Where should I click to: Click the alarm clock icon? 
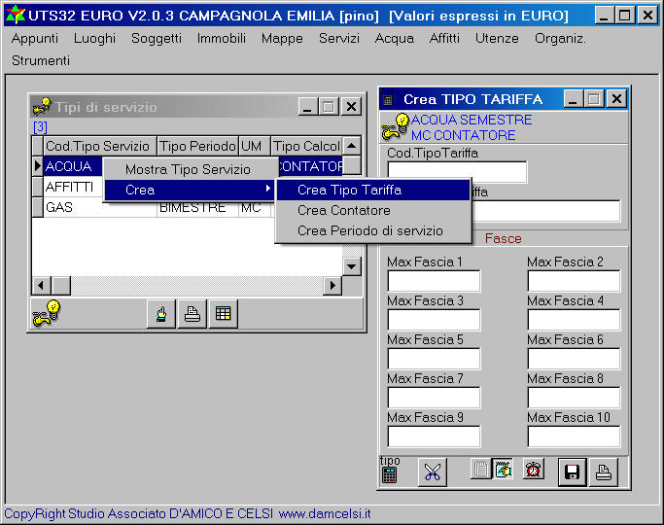click(534, 470)
